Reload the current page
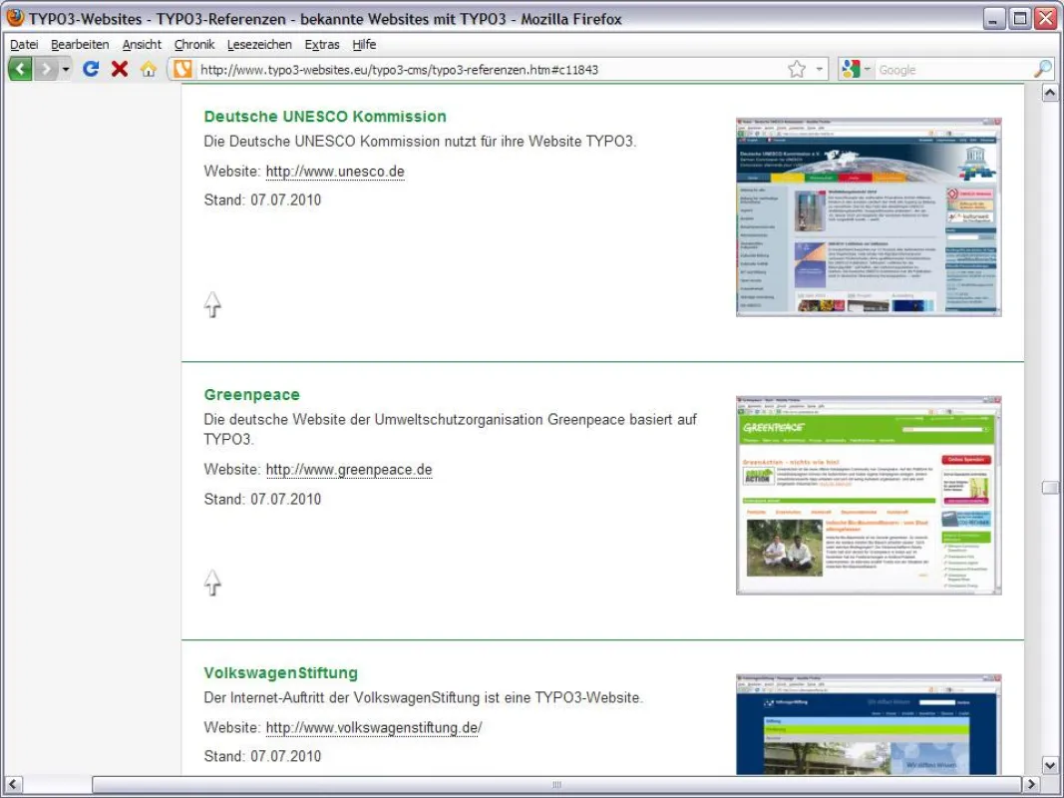The height and width of the screenshot is (798, 1064). [x=91, y=69]
